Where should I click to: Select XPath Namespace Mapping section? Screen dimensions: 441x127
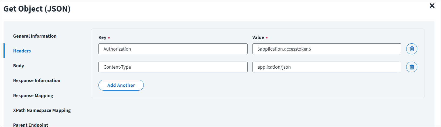42,110
